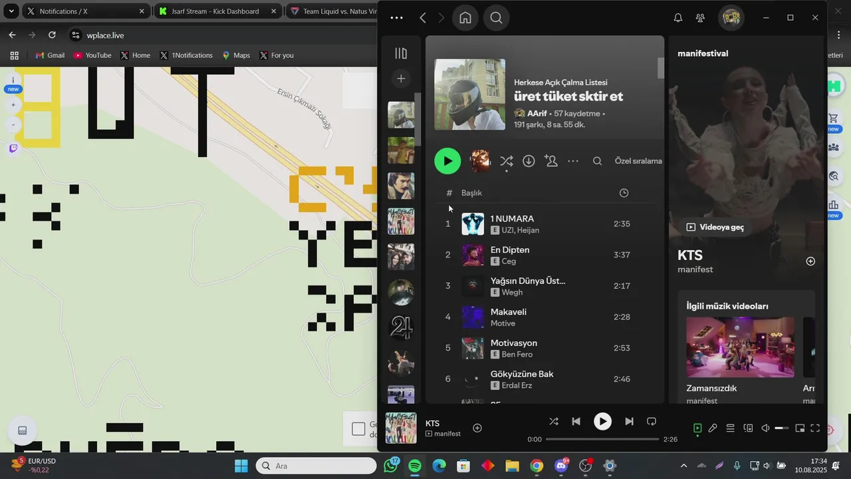Screen dimensions: 851x479
Task: Open playlist owner 'AArif' profile
Action: coord(537,114)
